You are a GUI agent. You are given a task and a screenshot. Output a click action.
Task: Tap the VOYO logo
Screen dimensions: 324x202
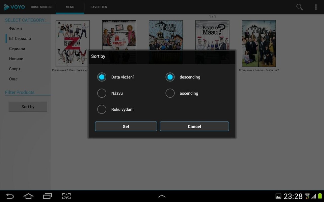click(x=14, y=7)
